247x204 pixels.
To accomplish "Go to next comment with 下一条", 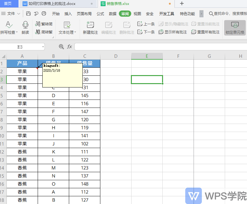I will [146, 32].
